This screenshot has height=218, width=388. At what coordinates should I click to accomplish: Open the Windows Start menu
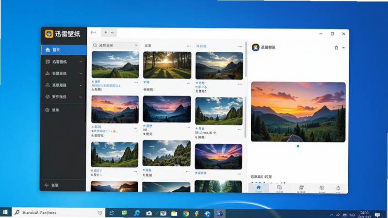tap(5, 212)
